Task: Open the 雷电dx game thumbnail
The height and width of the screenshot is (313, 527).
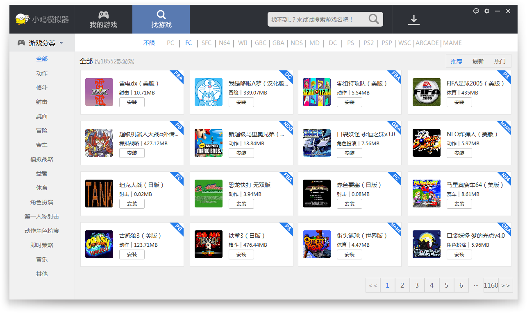Action: click(x=99, y=92)
